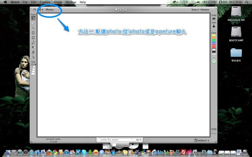252x157 pixels.
Task: Select the pen drawing tool
Action: tap(33, 23)
